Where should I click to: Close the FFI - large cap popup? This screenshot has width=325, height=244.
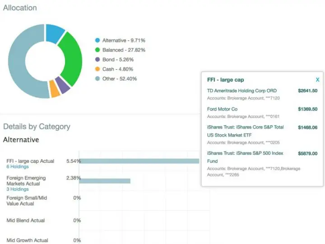point(317,80)
